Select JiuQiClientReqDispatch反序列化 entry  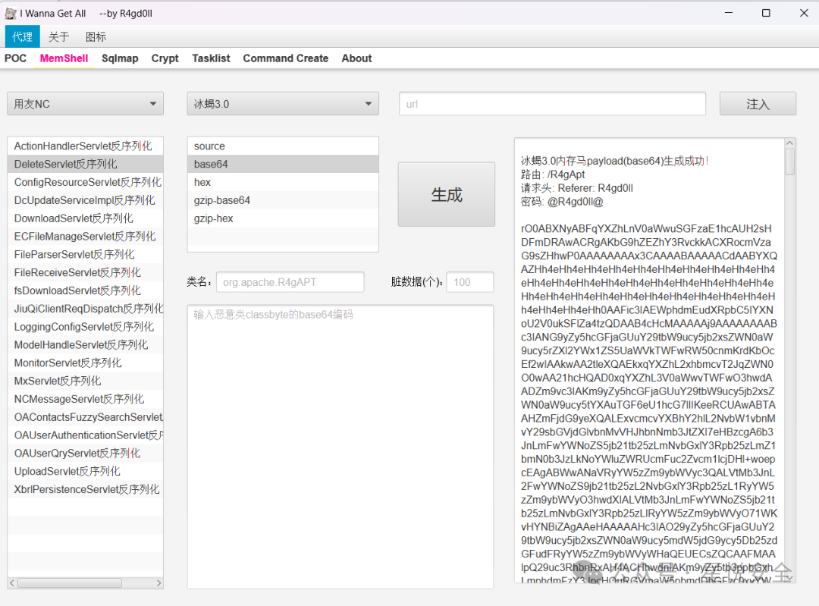coord(85,309)
